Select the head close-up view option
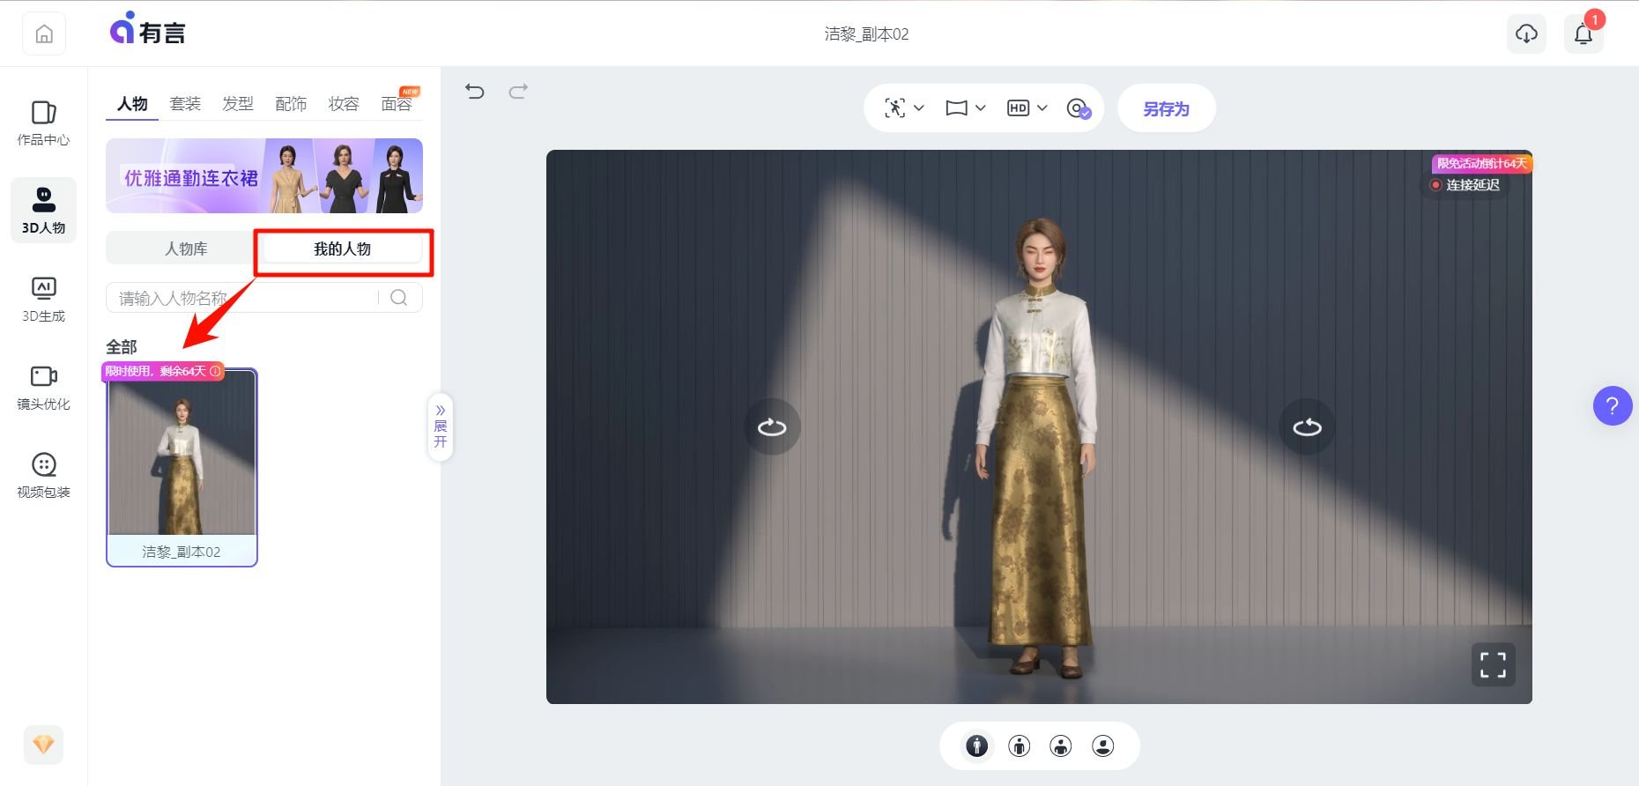 [x=1103, y=746]
